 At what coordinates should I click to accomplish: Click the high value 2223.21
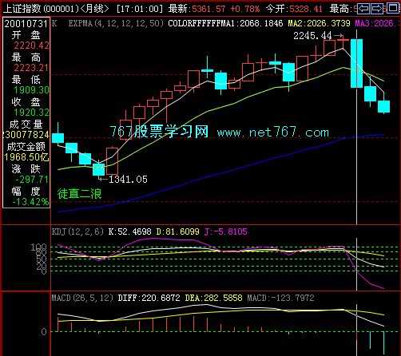click(x=31, y=68)
